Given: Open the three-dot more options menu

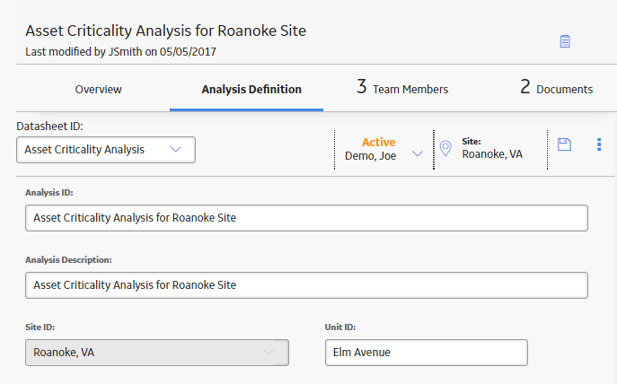Looking at the screenshot, I should 599,144.
